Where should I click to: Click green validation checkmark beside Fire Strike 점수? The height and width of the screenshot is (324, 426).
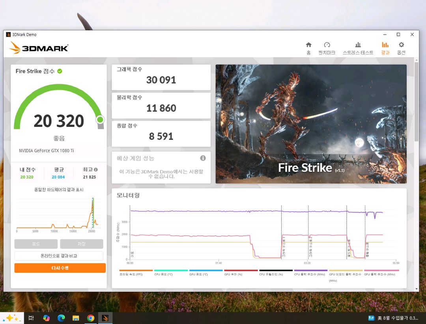[x=60, y=71]
